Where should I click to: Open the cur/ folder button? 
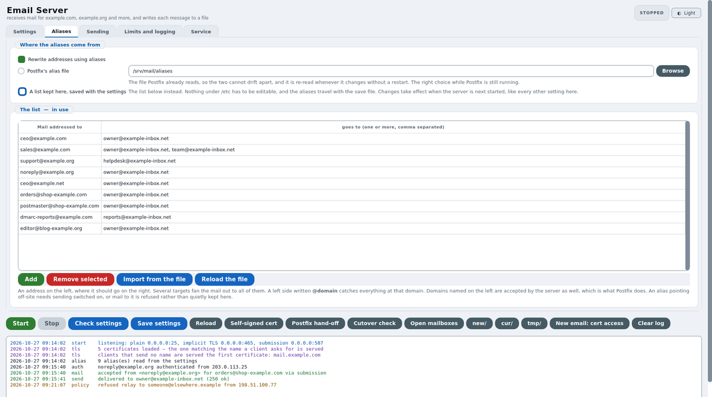click(x=507, y=323)
